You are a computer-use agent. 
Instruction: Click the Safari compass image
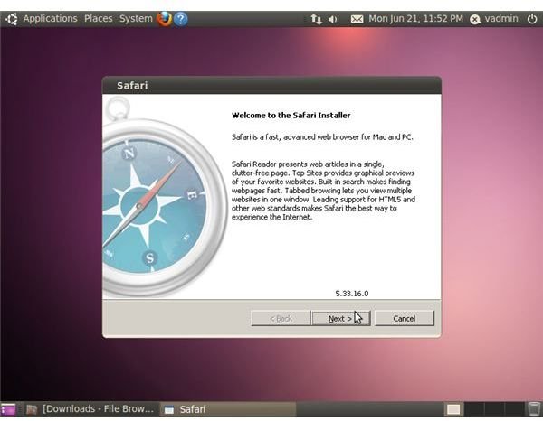tap(165, 197)
